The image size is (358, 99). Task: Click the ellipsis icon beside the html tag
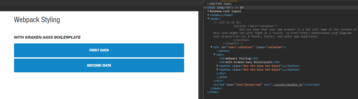pyautogui.click(x=205, y=8)
